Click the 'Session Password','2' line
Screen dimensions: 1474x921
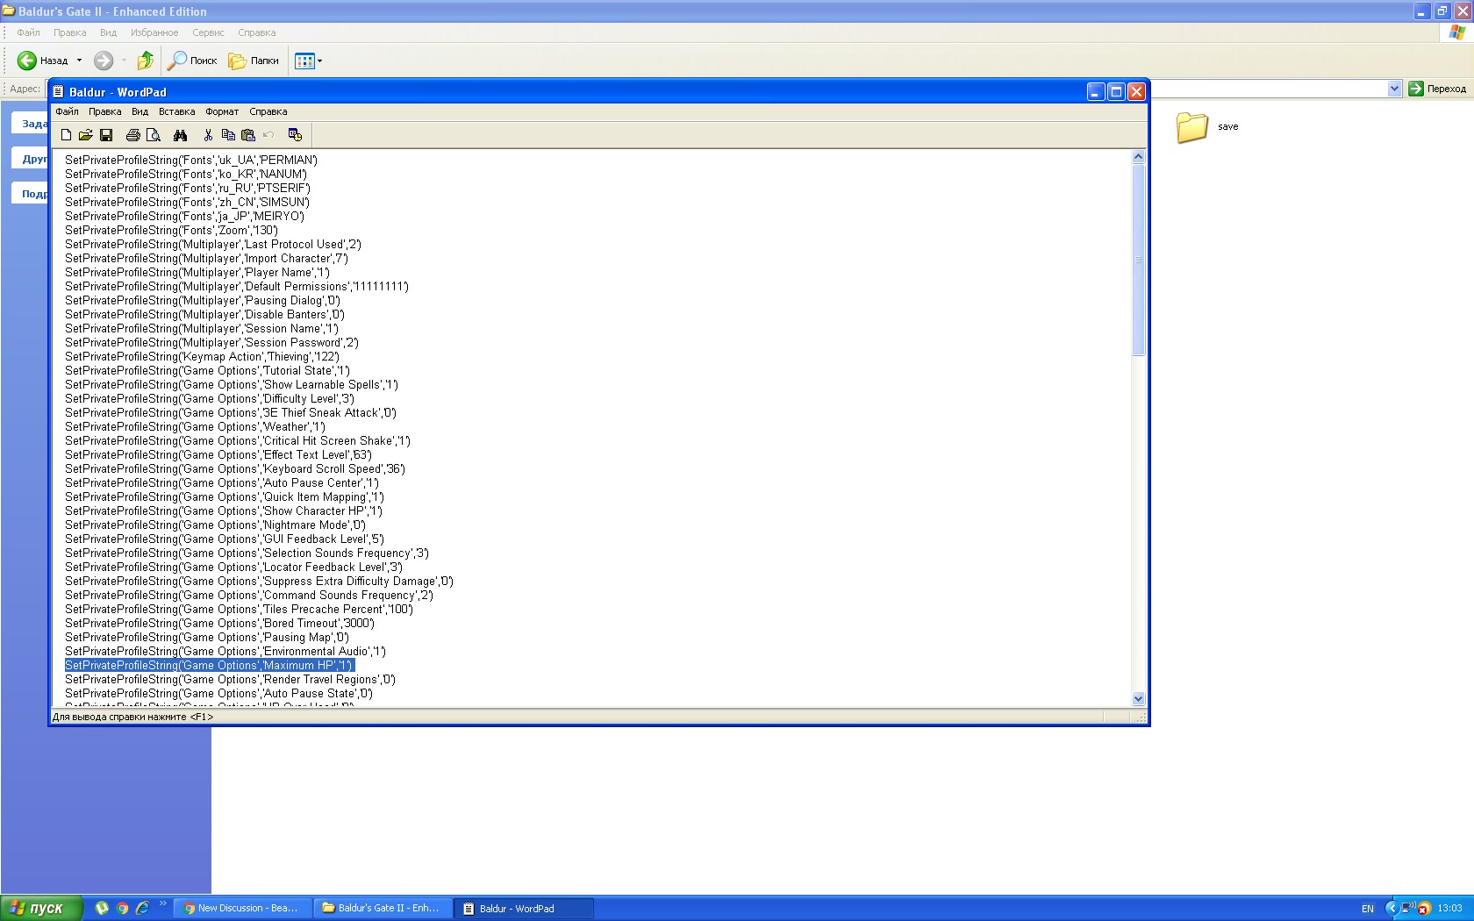pyautogui.click(x=211, y=342)
